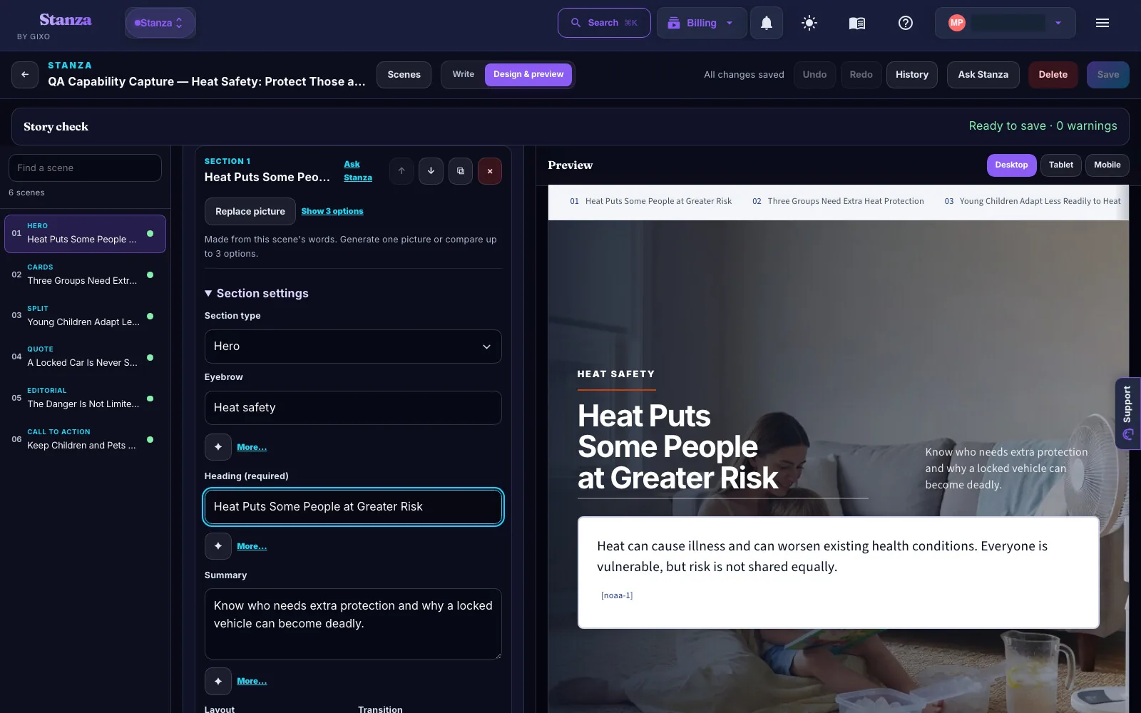This screenshot has width=1141, height=713.
Task: Click the Delete button
Action: click(x=1053, y=74)
